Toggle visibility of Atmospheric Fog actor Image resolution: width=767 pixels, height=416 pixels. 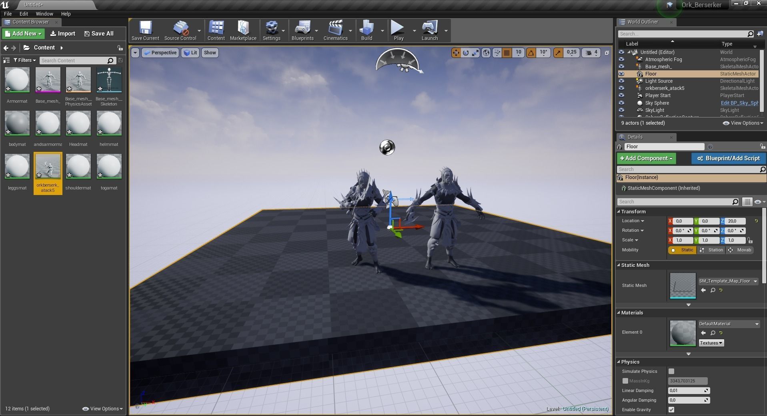(x=621, y=60)
